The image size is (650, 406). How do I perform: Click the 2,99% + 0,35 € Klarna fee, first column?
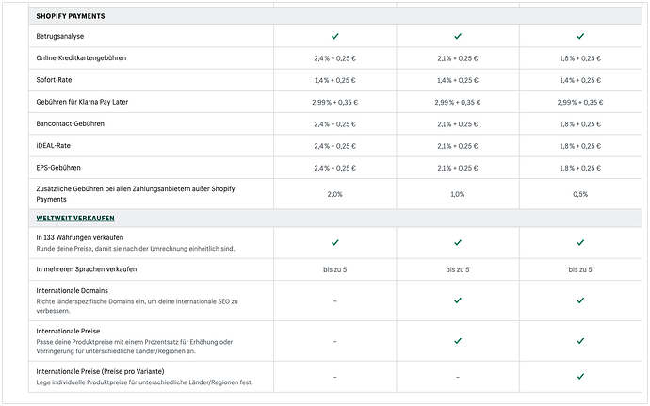point(335,102)
